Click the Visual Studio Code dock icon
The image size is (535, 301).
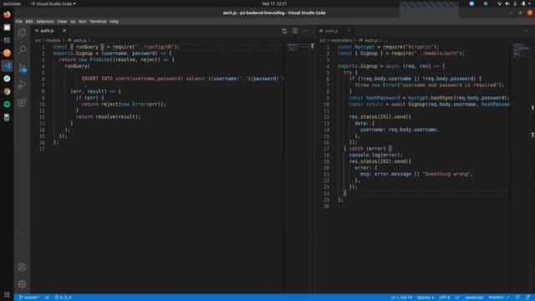[x=7, y=66]
